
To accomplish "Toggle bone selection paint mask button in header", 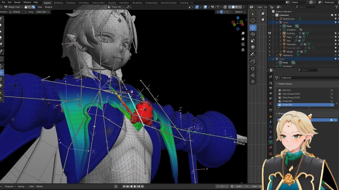I will [33, 7].
